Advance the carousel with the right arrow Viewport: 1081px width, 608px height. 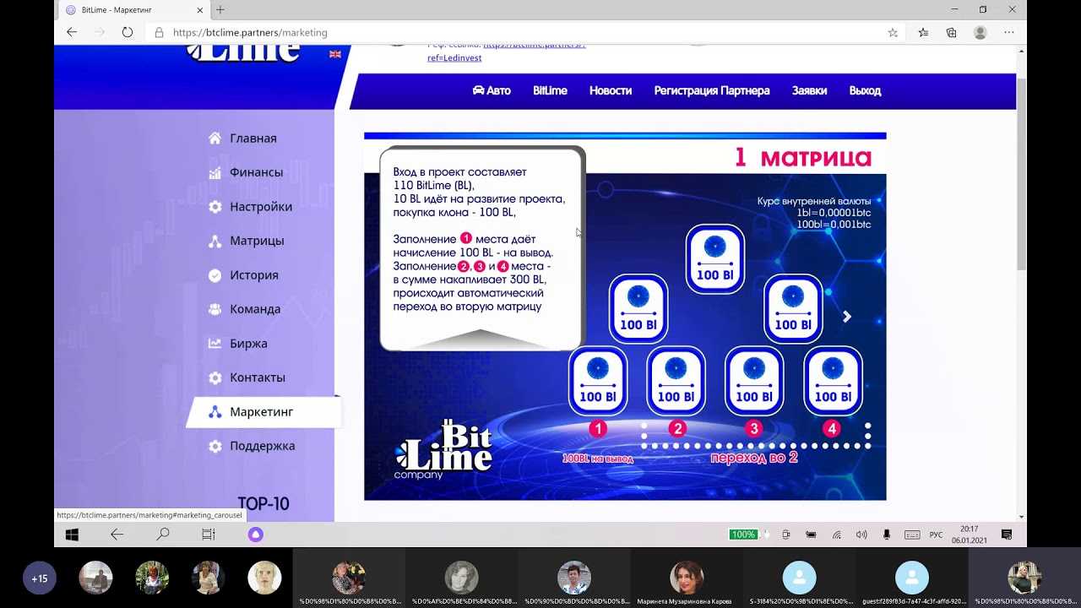847,317
